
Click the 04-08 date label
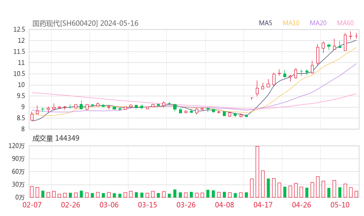[x=224, y=205]
